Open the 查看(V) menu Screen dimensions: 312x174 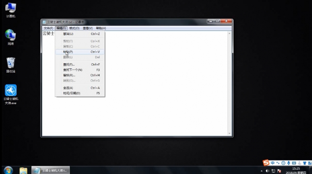(x=88, y=28)
